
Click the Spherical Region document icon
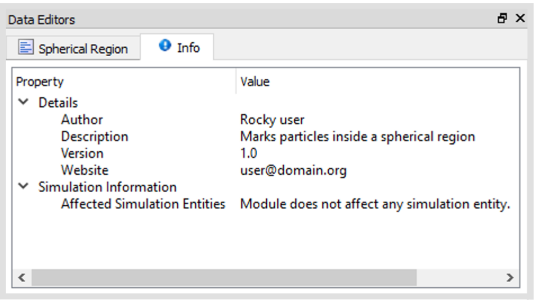tap(26, 47)
